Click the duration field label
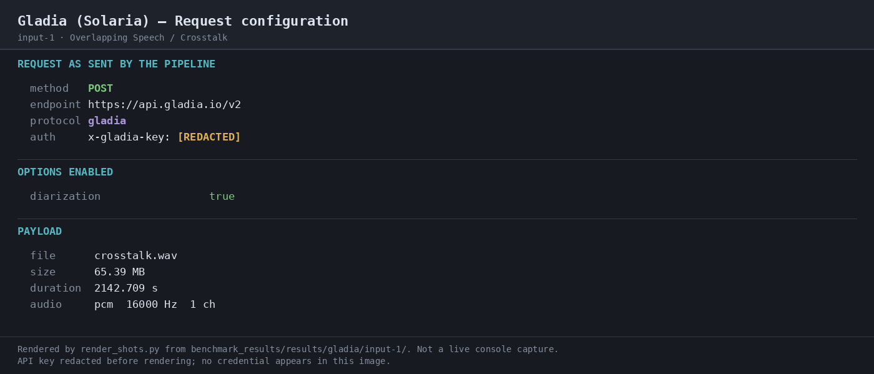The height and width of the screenshot is (374, 874). [56, 288]
